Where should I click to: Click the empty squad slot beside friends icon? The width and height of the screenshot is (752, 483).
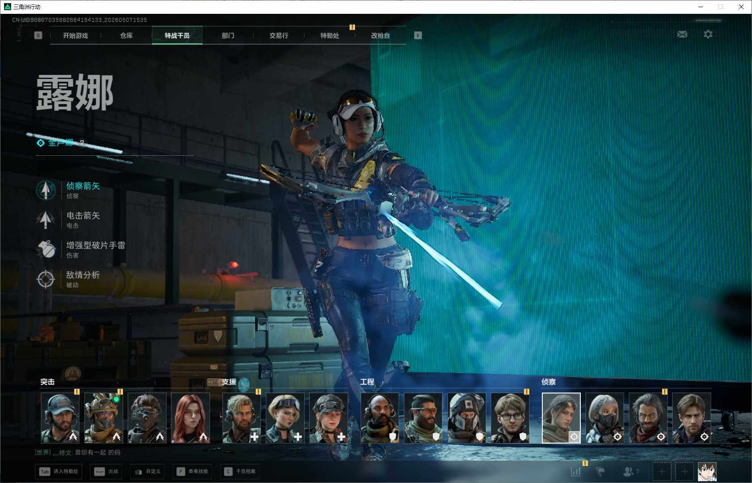tap(662, 471)
